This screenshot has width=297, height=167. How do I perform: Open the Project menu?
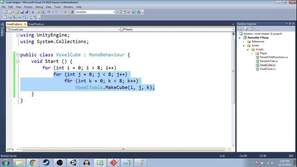28,7
